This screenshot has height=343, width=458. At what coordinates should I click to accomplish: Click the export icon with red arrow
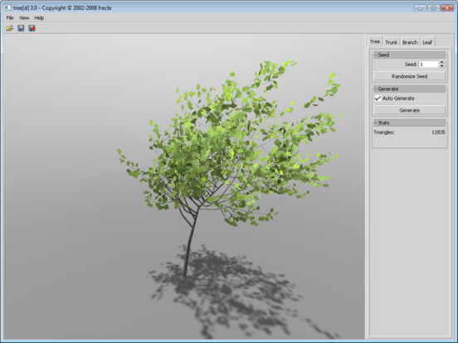32,28
